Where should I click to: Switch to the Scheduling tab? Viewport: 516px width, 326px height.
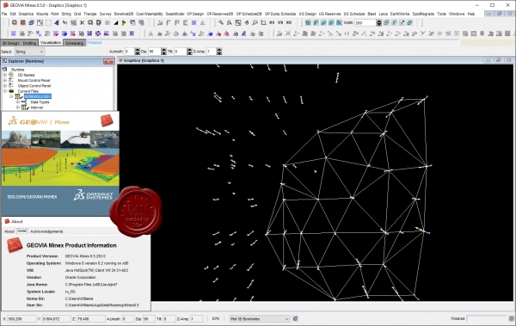(x=74, y=43)
